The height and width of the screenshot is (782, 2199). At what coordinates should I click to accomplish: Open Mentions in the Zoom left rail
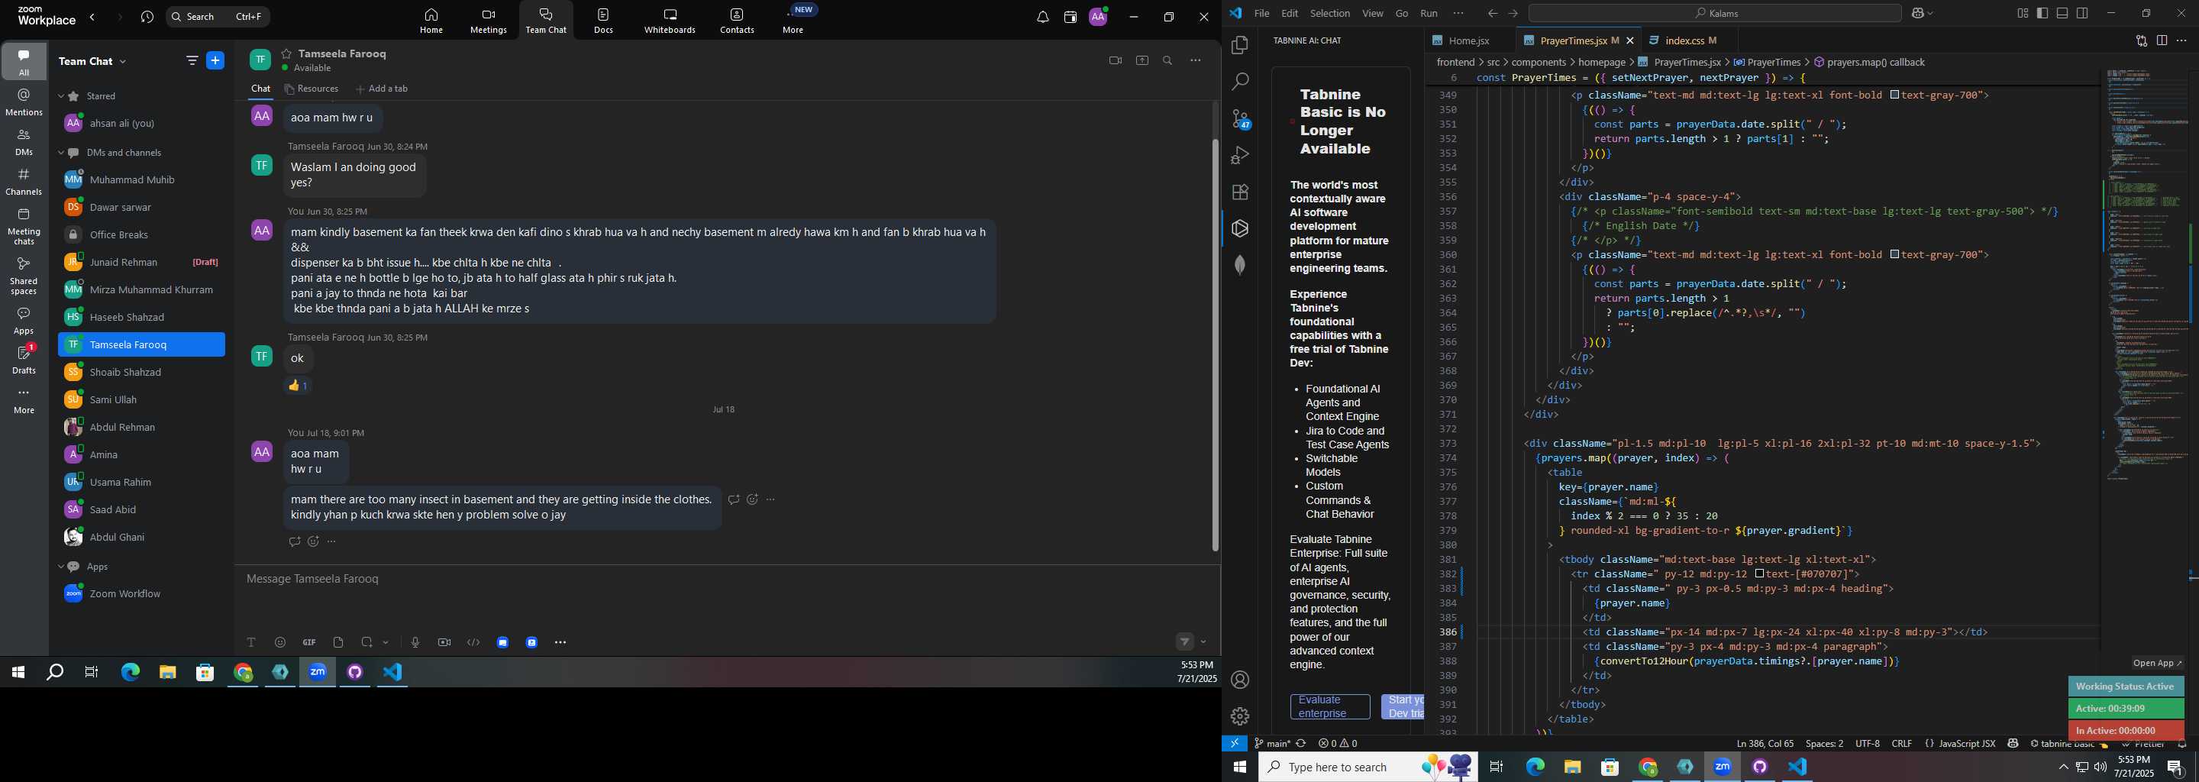[x=24, y=102]
